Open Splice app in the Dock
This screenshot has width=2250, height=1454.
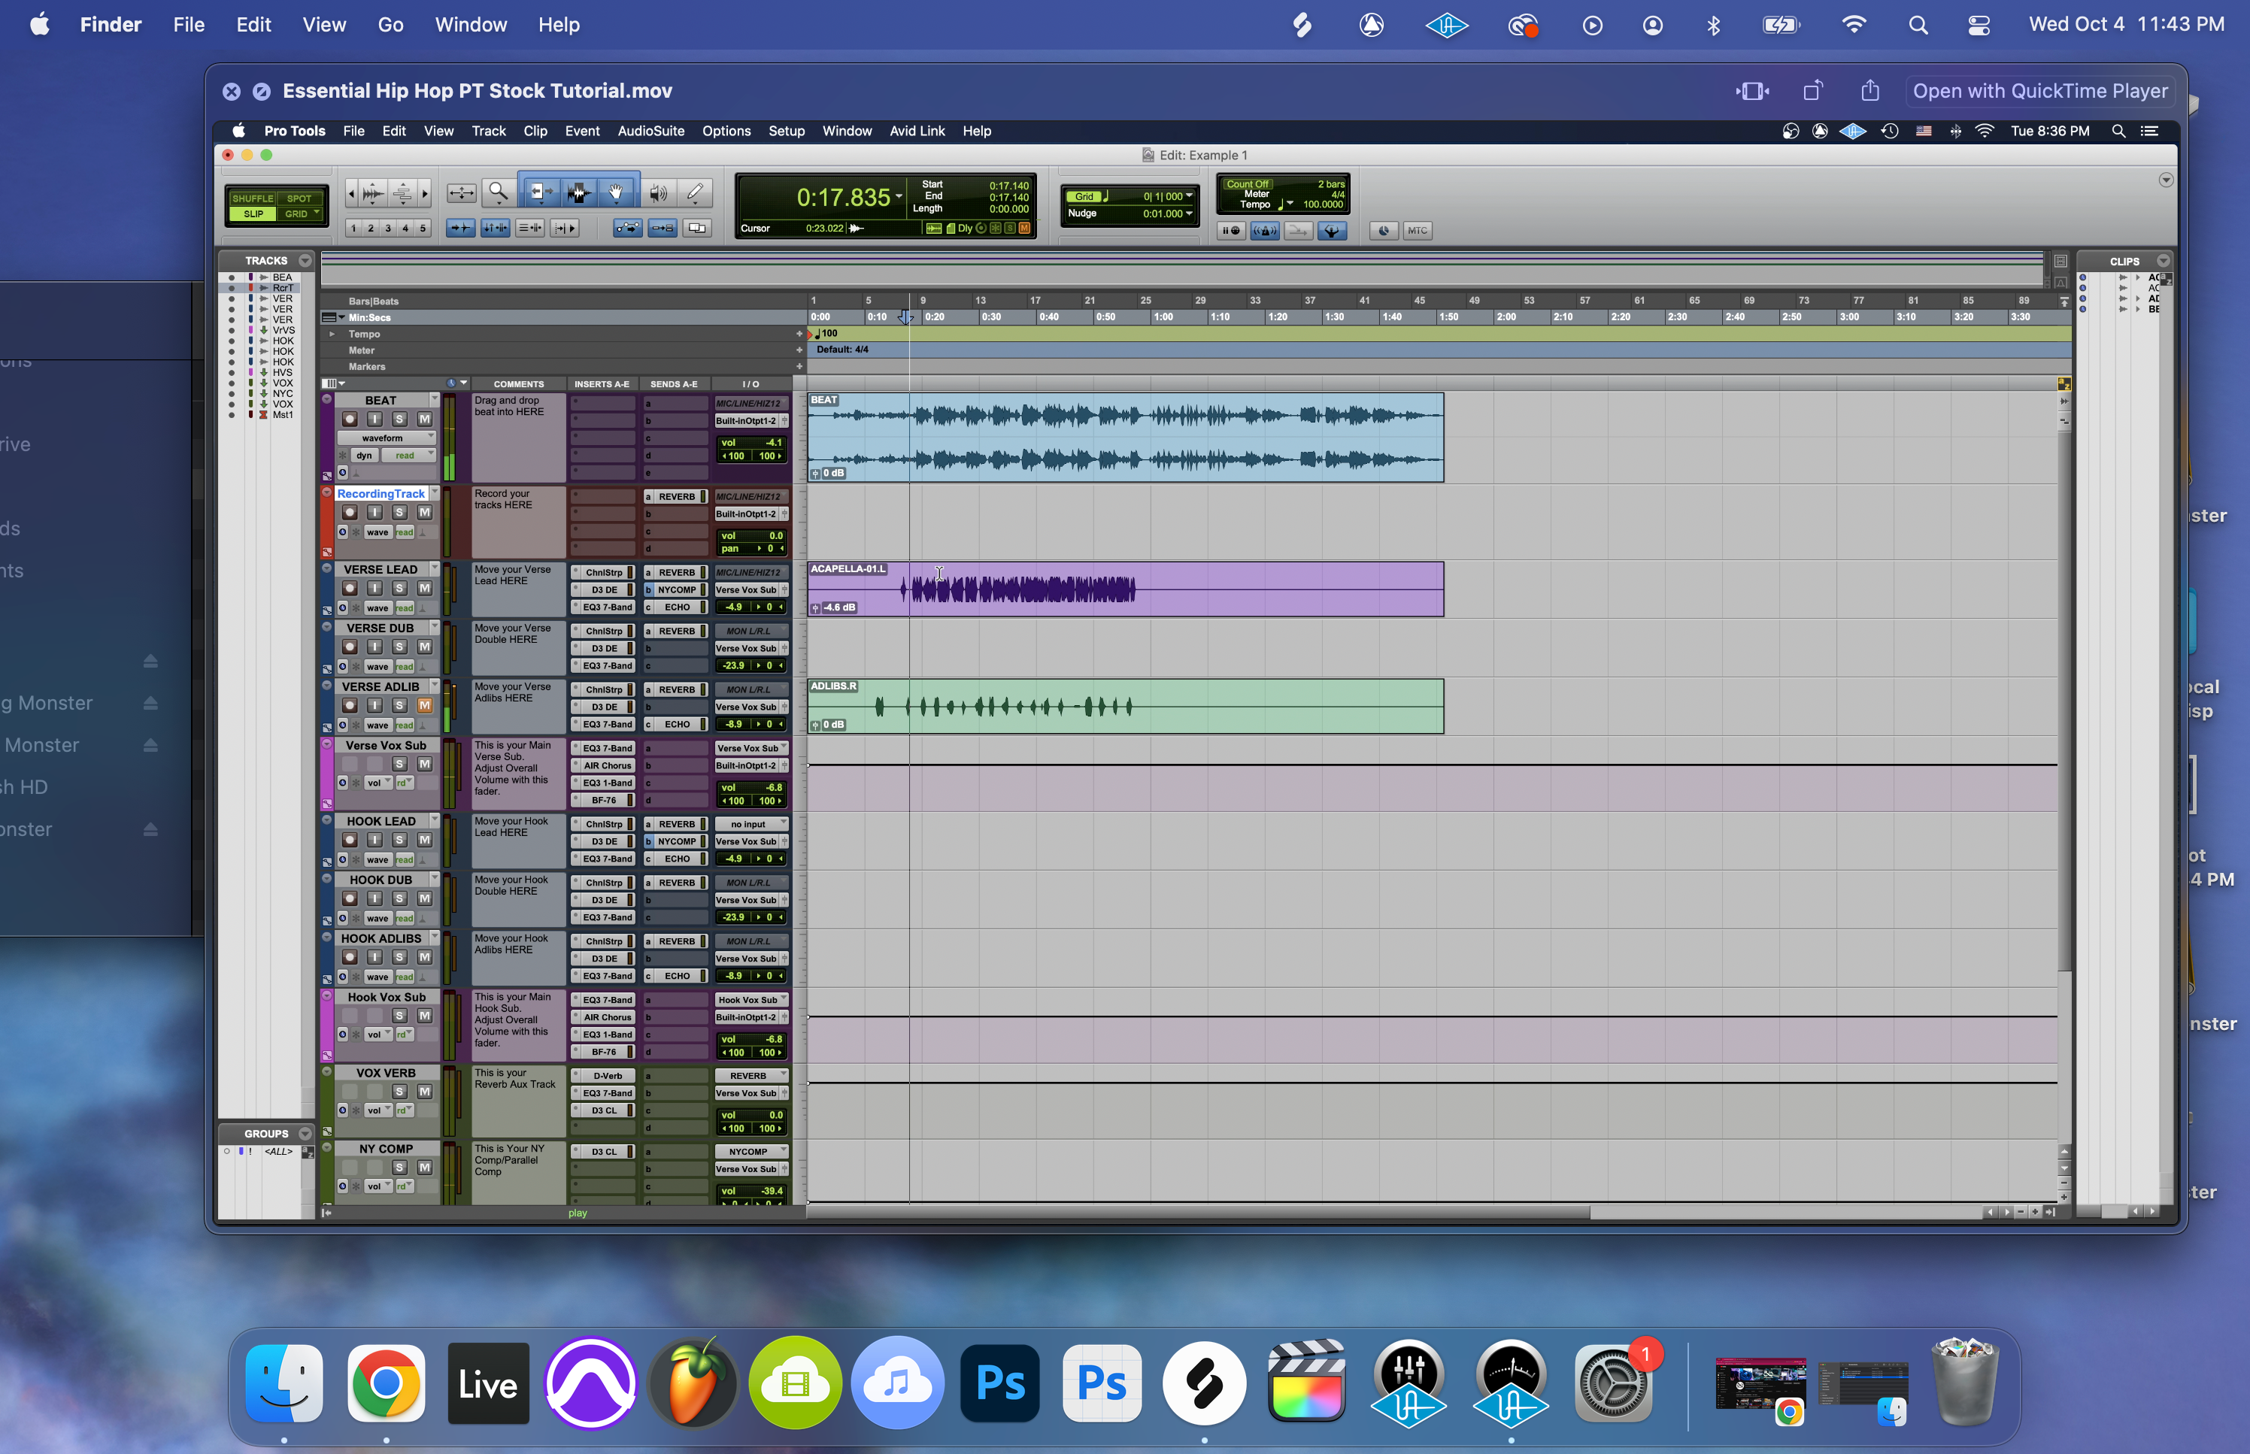[x=1204, y=1383]
